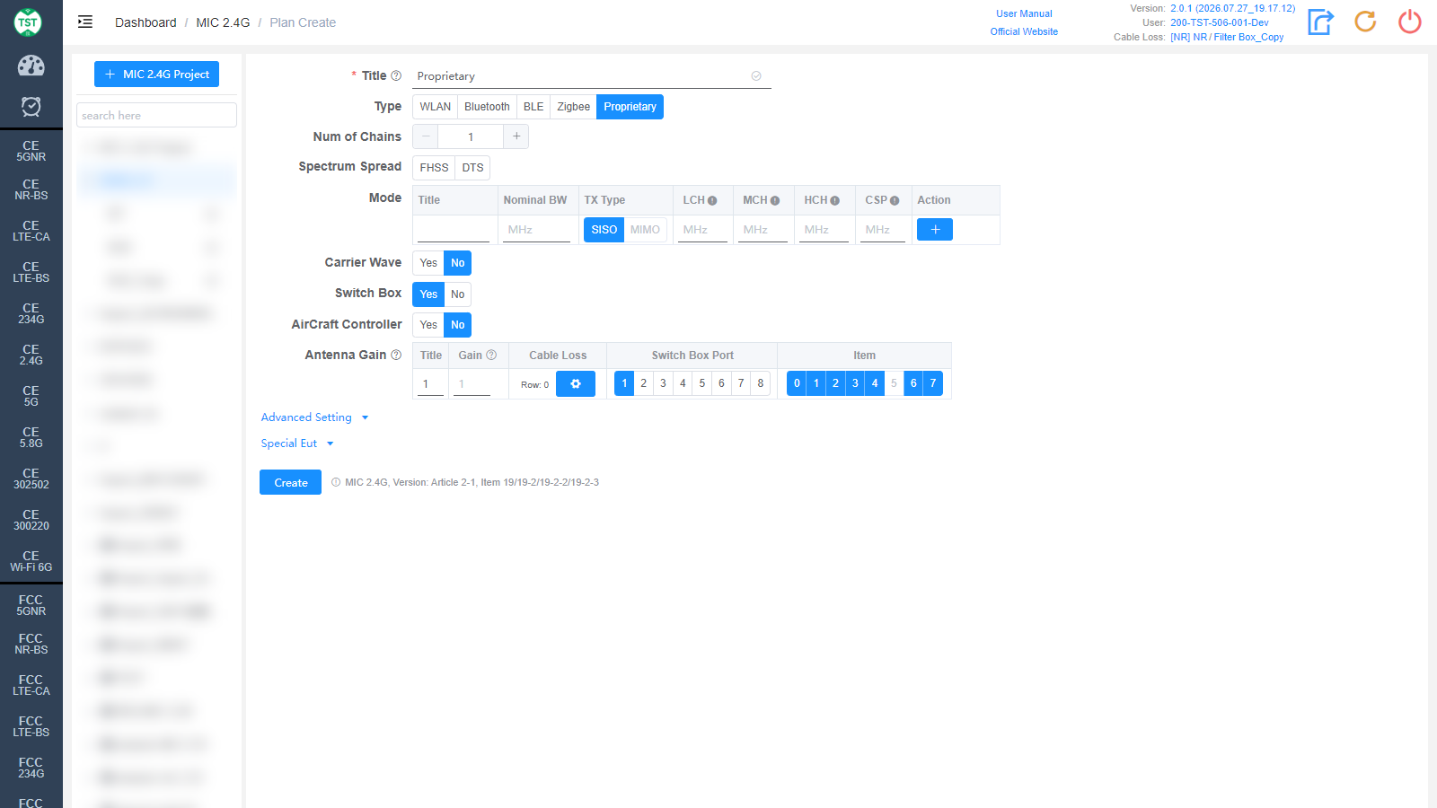Screen dimensions: 1437x808
Task: Select SISO TX type
Action: [x=604, y=230]
